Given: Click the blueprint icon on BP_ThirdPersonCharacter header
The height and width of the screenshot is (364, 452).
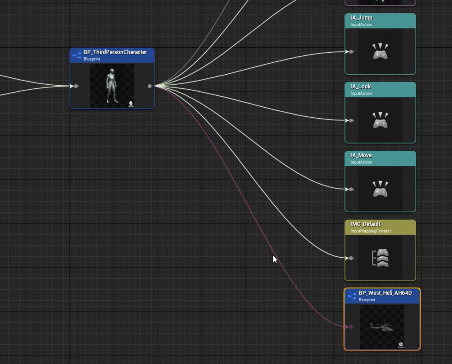Looking at the screenshot, I should coord(77,55).
